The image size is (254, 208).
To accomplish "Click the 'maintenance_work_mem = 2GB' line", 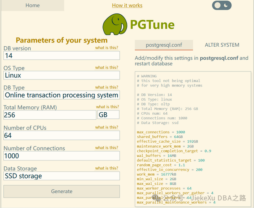I will (165, 146).
